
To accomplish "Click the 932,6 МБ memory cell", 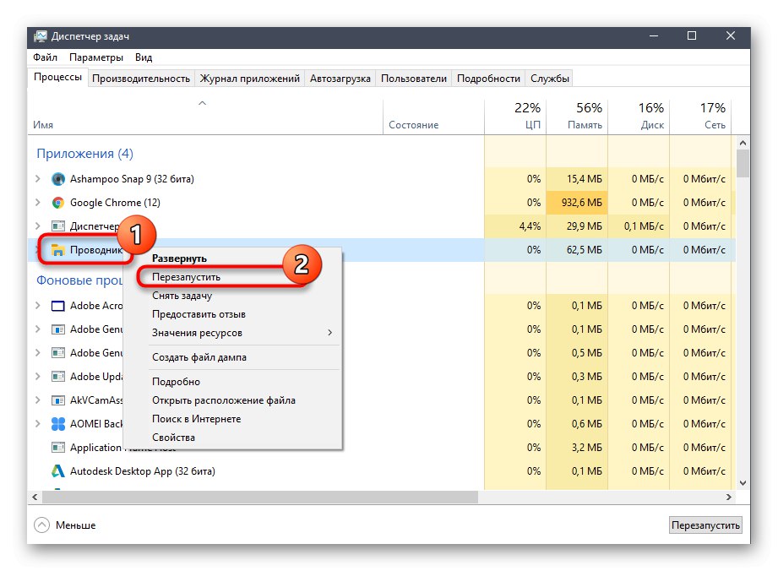I will pyautogui.click(x=577, y=203).
